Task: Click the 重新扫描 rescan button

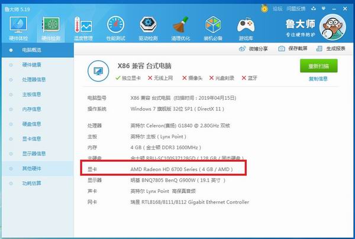Action: (x=318, y=66)
